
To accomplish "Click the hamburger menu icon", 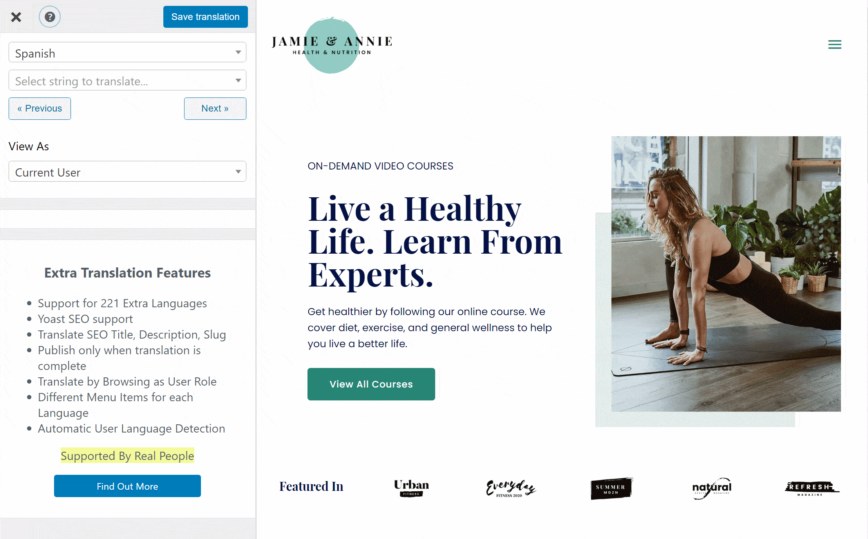I will (834, 43).
